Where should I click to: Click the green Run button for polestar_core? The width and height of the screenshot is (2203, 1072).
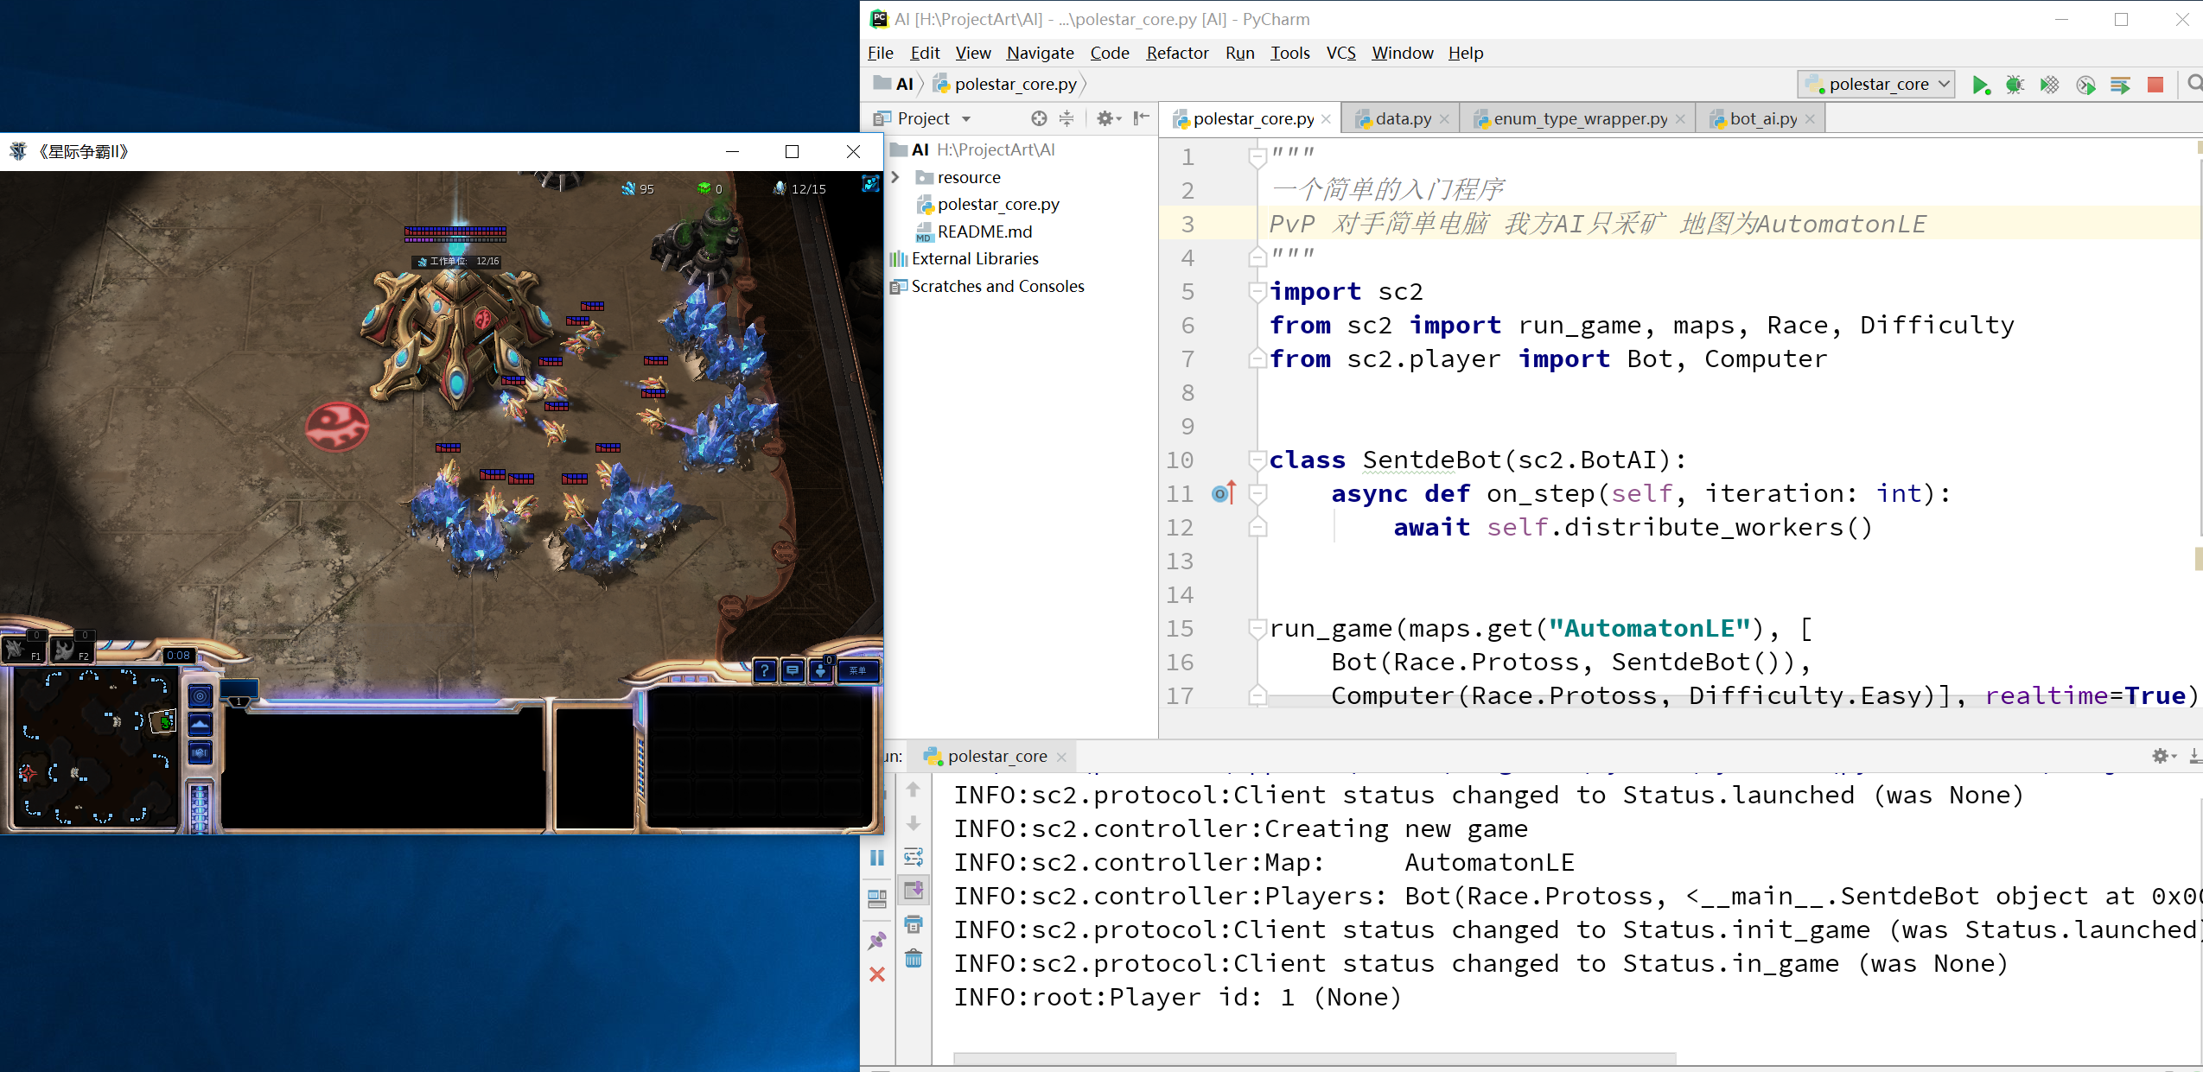coord(1980,85)
